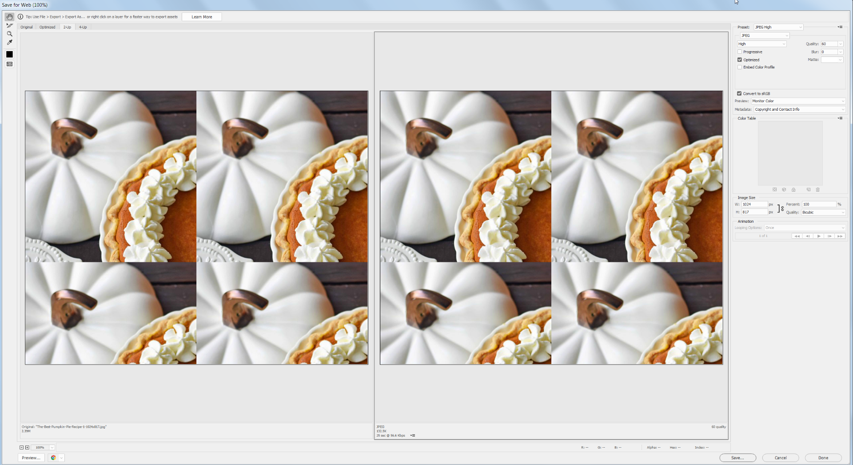The image size is (853, 465).
Task: Preview optimized image in Chrome
Action: 53,458
